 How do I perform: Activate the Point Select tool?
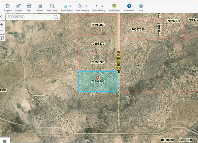click(65, 6)
